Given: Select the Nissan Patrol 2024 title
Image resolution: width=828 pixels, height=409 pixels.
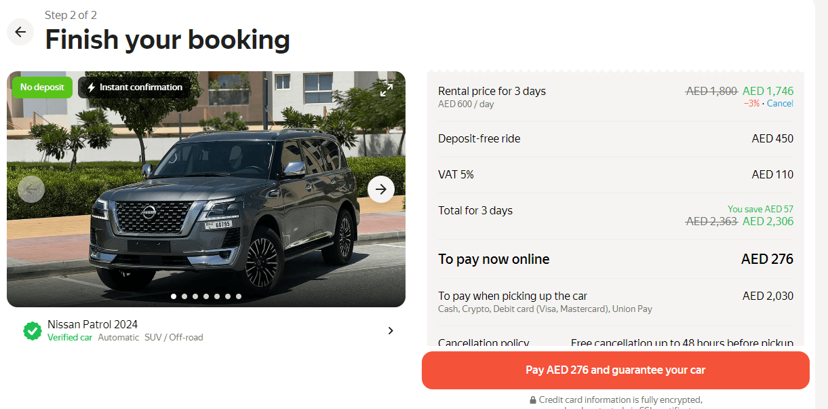Looking at the screenshot, I should (92, 324).
